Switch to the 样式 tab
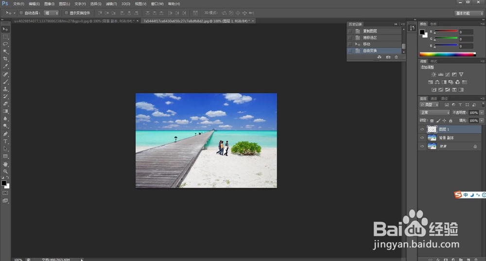The image size is (486, 261). 434,61
